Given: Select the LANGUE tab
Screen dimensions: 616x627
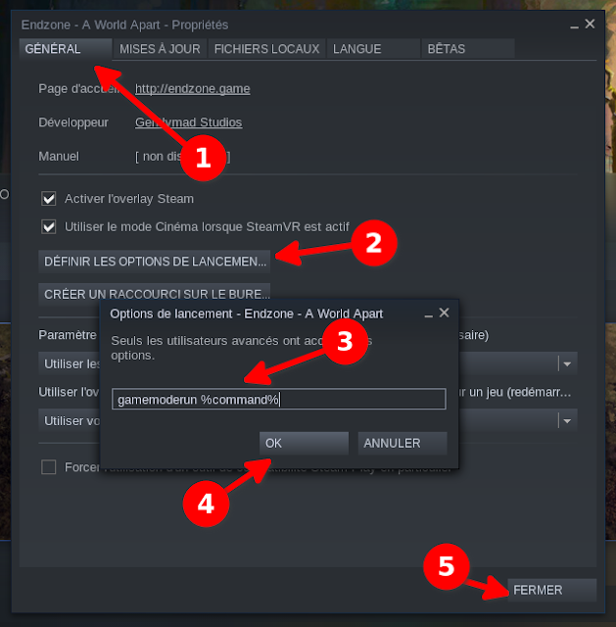Looking at the screenshot, I should (x=373, y=49).
